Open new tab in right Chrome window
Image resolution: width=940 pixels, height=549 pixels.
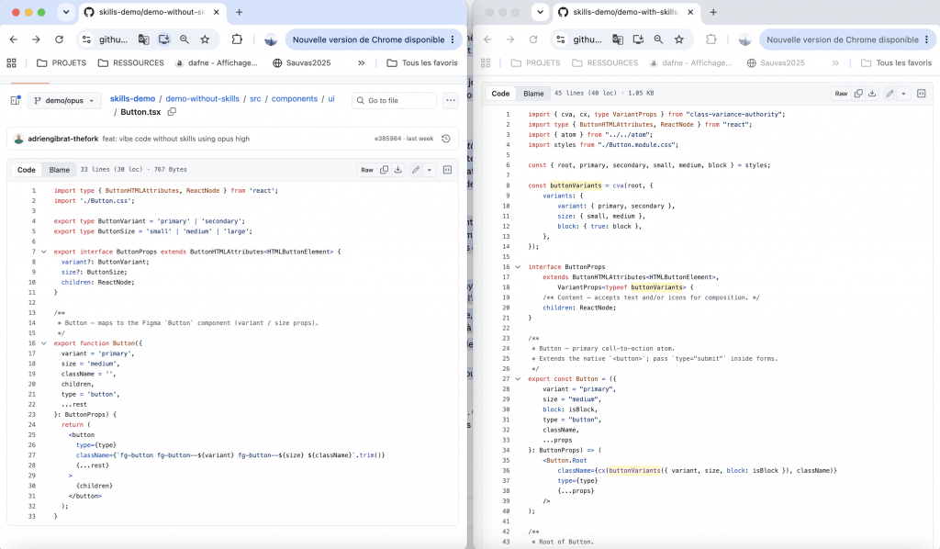click(713, 12)
